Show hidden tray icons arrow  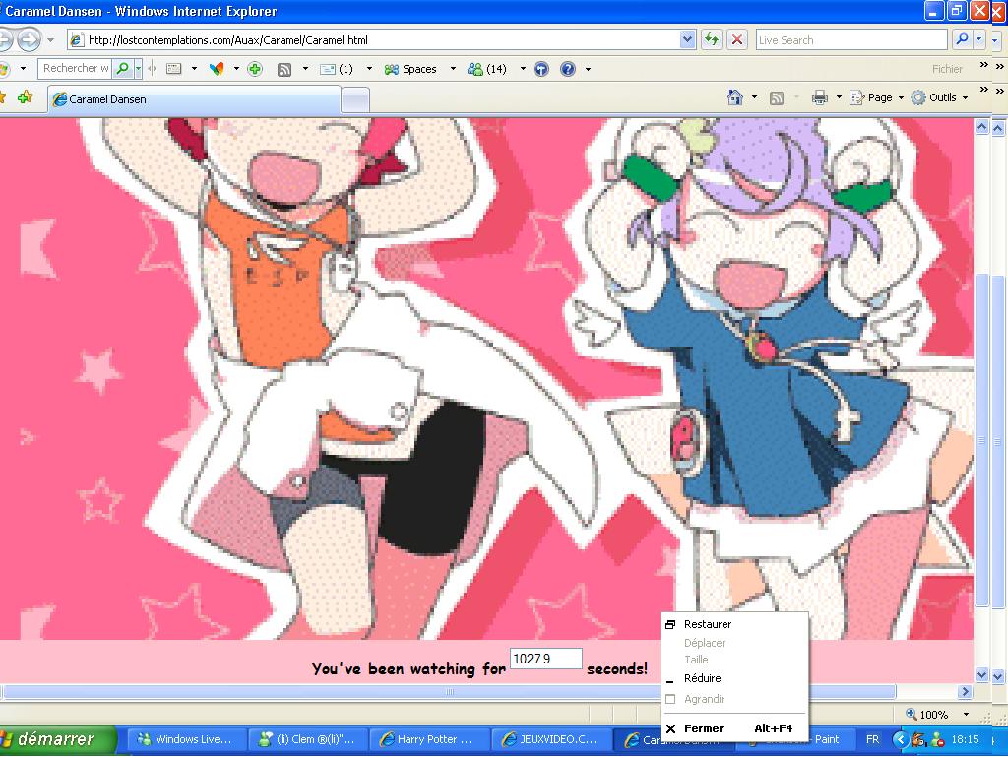pyautogui.click(x=900, y=739)
